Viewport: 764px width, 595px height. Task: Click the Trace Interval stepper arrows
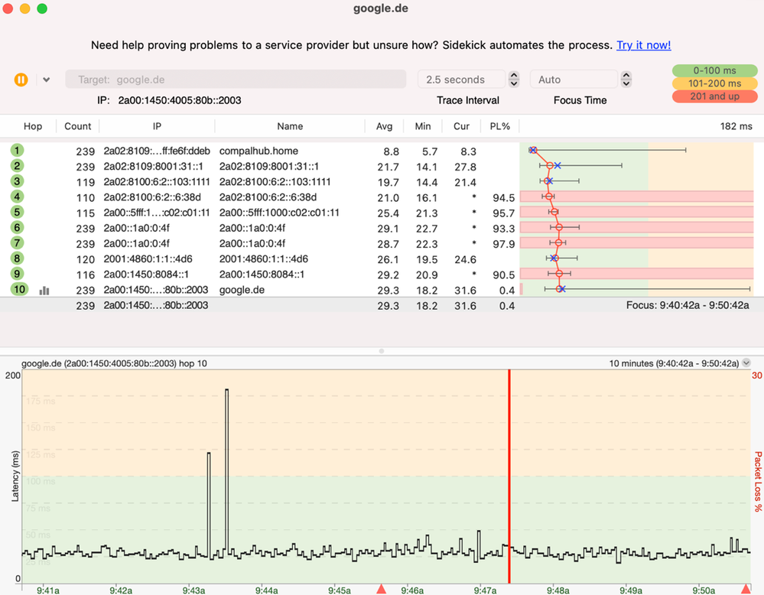[x=514, y=80]
